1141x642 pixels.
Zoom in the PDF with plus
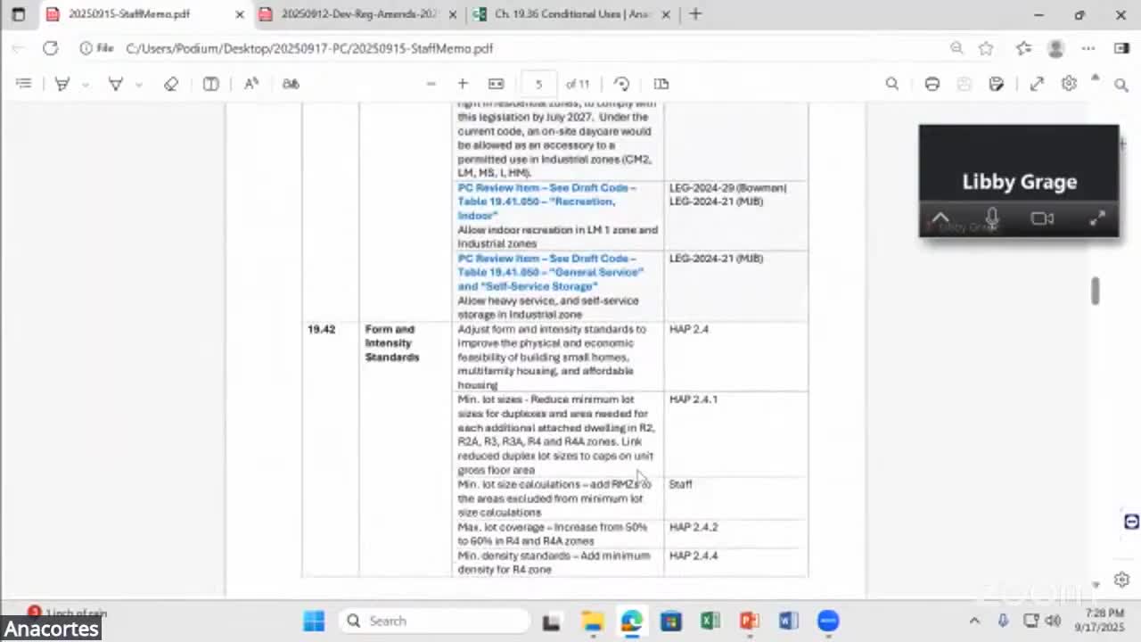[463, 84]
